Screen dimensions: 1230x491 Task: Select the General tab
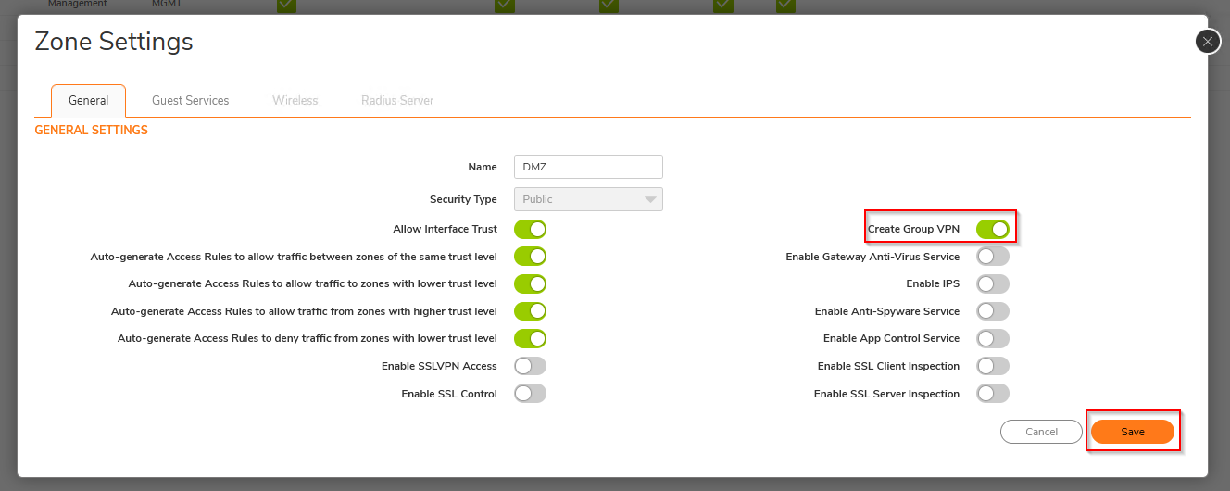pos(88,100)
